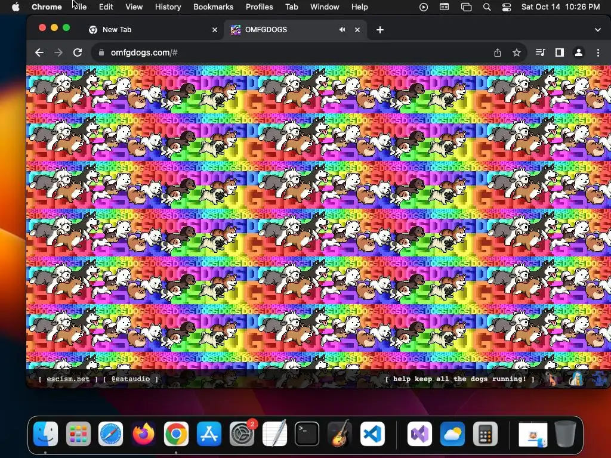
Task: Open System Settings from the Dock
Action: (242, 434)
